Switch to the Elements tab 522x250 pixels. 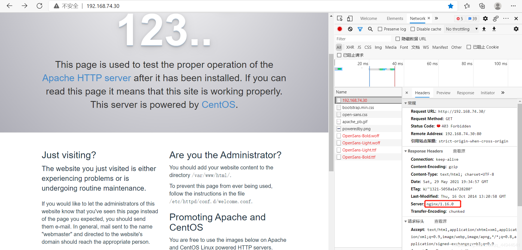point(395,18)
